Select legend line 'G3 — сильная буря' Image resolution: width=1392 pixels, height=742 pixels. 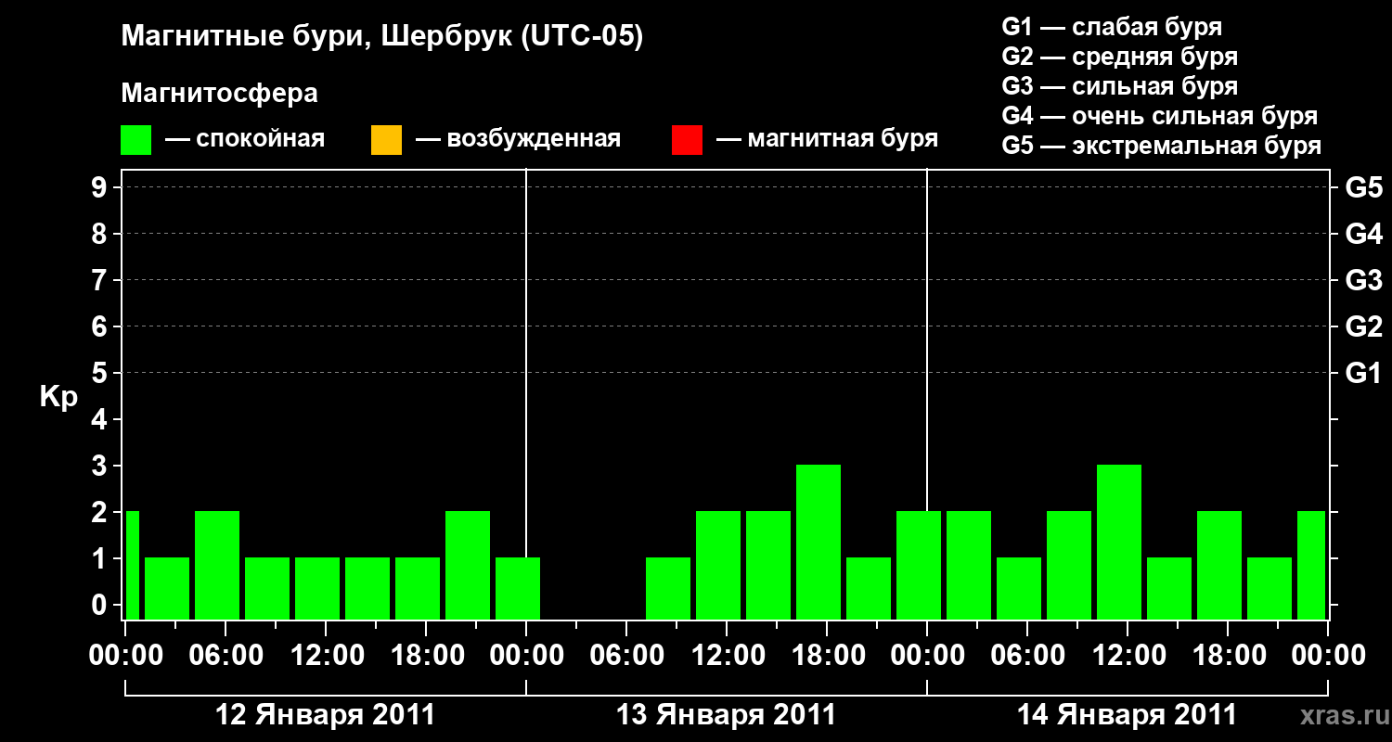(x=1120, y=86)
